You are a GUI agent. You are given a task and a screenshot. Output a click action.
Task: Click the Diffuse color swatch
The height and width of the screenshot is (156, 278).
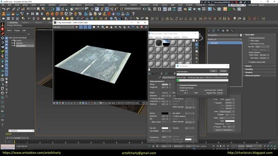[165, 84]
